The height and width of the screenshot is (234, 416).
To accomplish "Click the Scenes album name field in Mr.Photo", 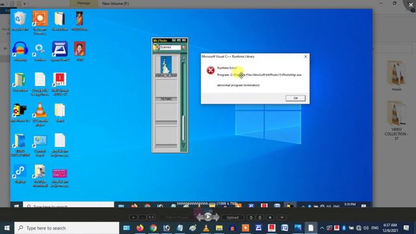I will coord(170,47).
